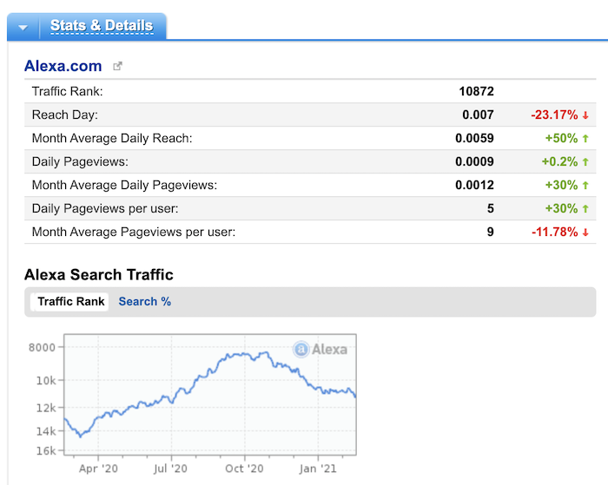The height and width of the screenshot is (485, 608).
Task: Click the Alexa Search Traffic heading
Action: click(98, 275)
